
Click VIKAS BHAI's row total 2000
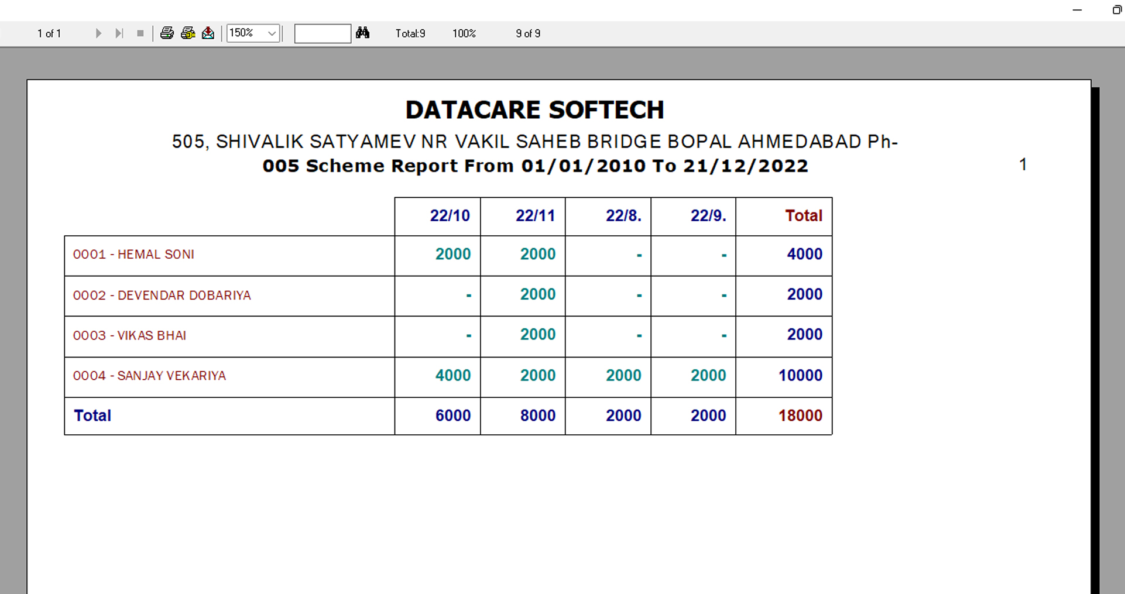point(805,335)
